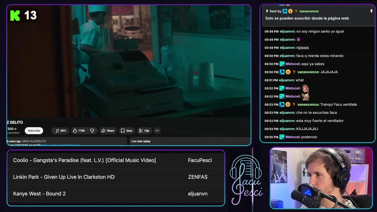Follow the #WOS hashtag link
This screenshot has width=377, height=212.
coord(26,141)
